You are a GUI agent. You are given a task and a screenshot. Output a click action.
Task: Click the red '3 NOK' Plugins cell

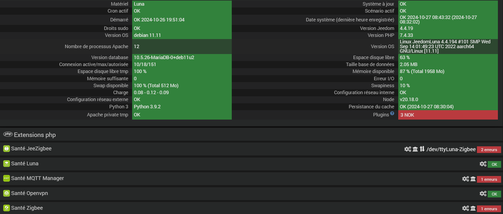point(448,115)
